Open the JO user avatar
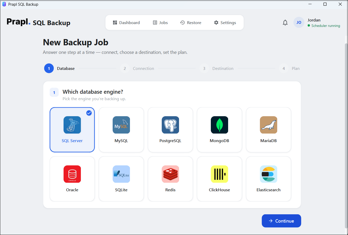 [299, 23]
